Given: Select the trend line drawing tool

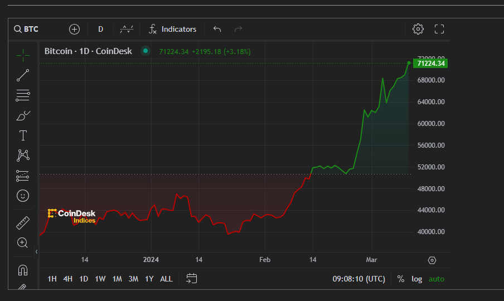Looking at the screenshot, I should [23, 75].
